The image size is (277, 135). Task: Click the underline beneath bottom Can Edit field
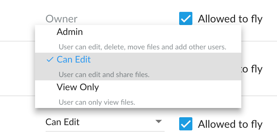(104, 131)
